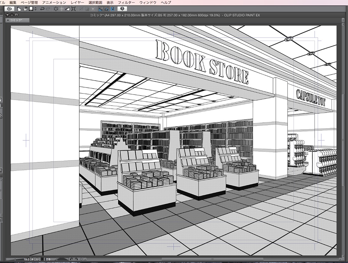Open the ヘルプ menu
Image resolution: width=348 pixels, height=263 pixels.
[x=166, y=2]
